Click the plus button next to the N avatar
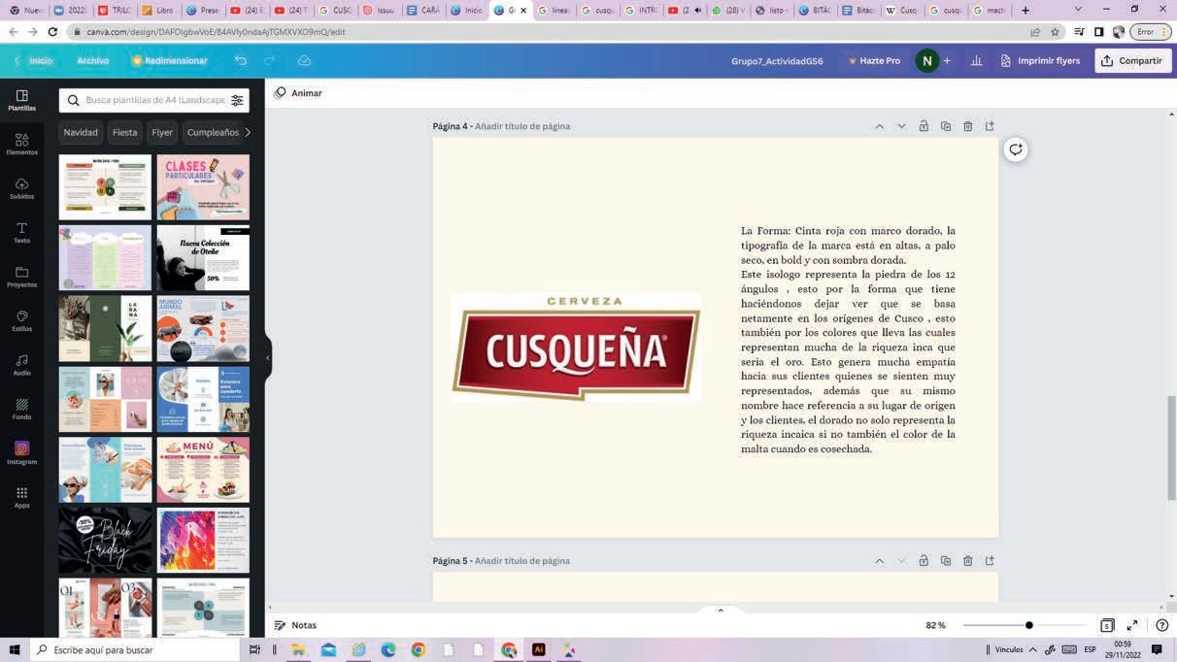Screen dimensions: 1177x662 (x=947, y=60)
